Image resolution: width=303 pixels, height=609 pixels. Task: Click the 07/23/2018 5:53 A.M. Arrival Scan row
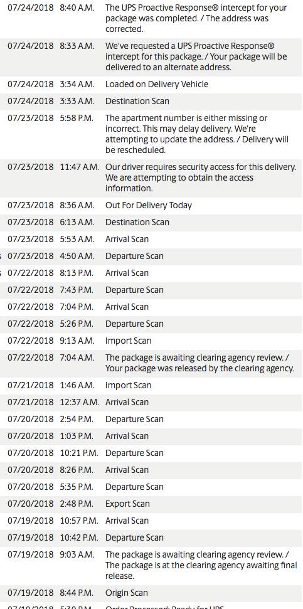[x=152, y=239]
